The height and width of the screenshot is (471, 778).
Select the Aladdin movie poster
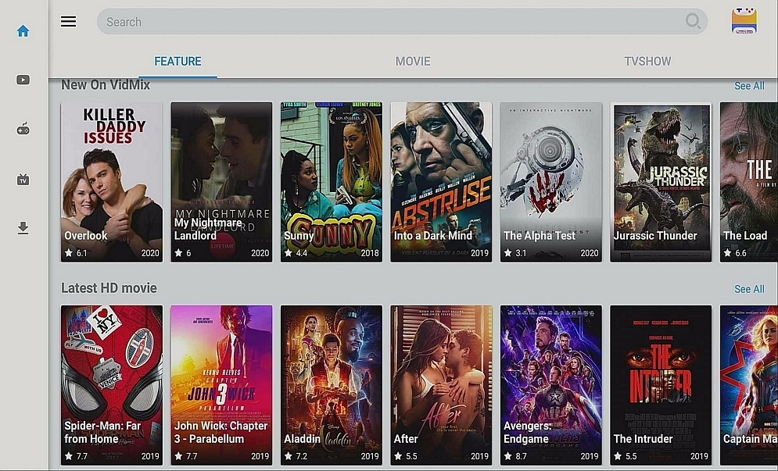click(332, 385)
